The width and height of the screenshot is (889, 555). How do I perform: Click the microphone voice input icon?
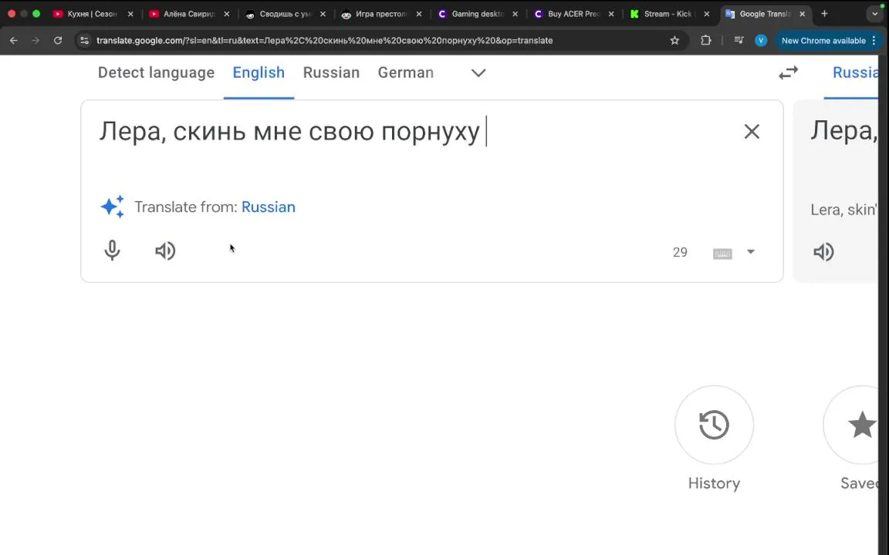[x=113, y=251]
